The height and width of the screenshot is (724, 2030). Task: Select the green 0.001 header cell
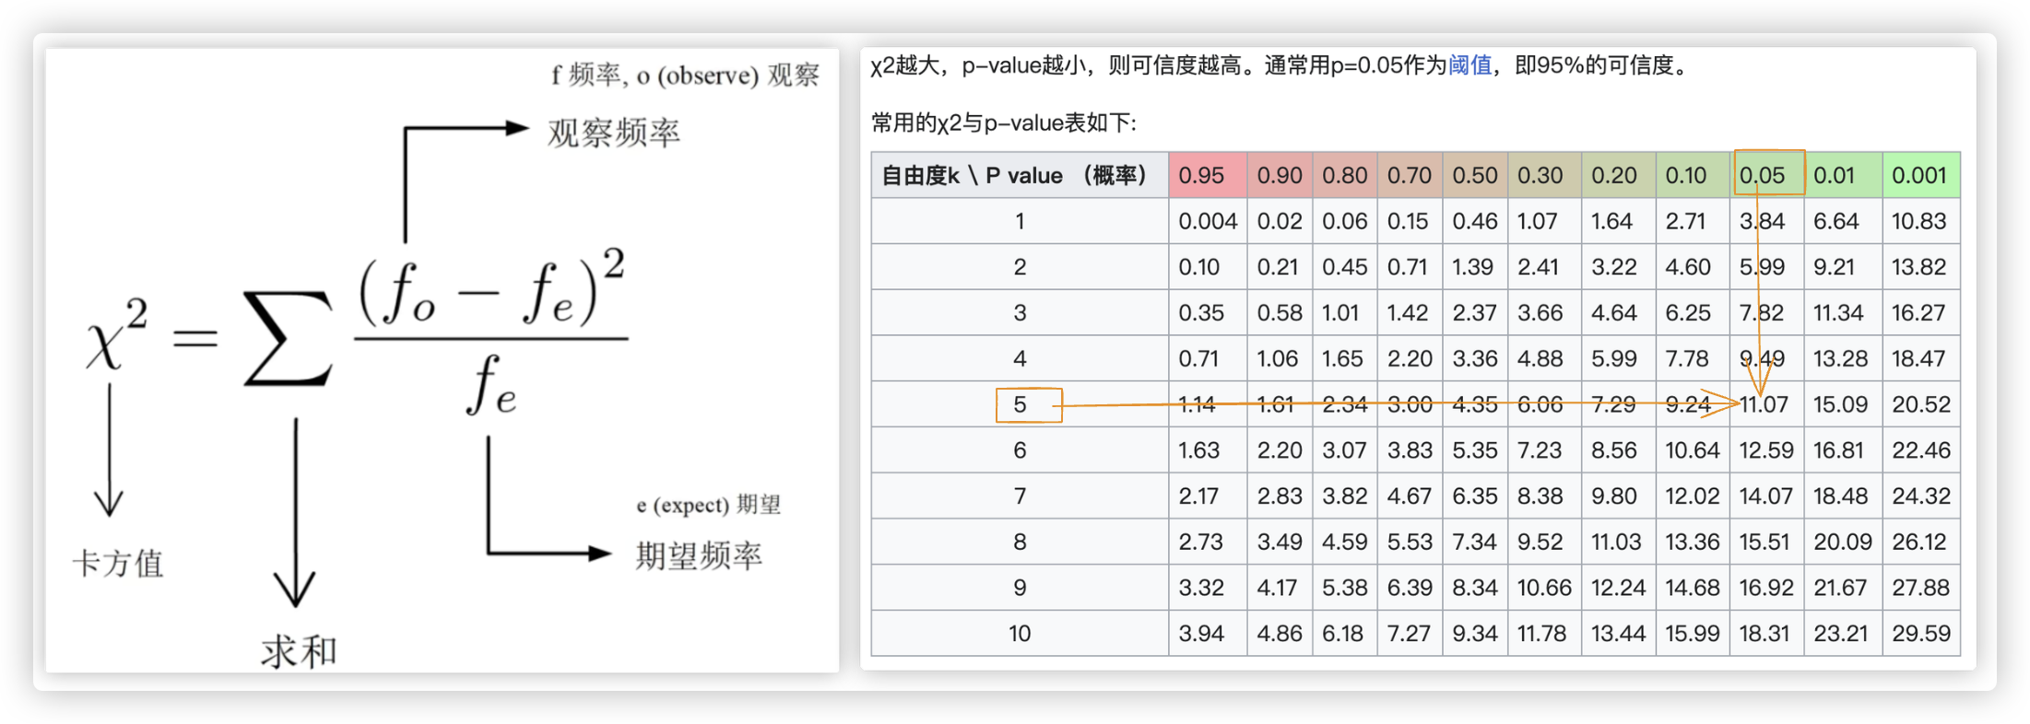(x=1919, y=175)
